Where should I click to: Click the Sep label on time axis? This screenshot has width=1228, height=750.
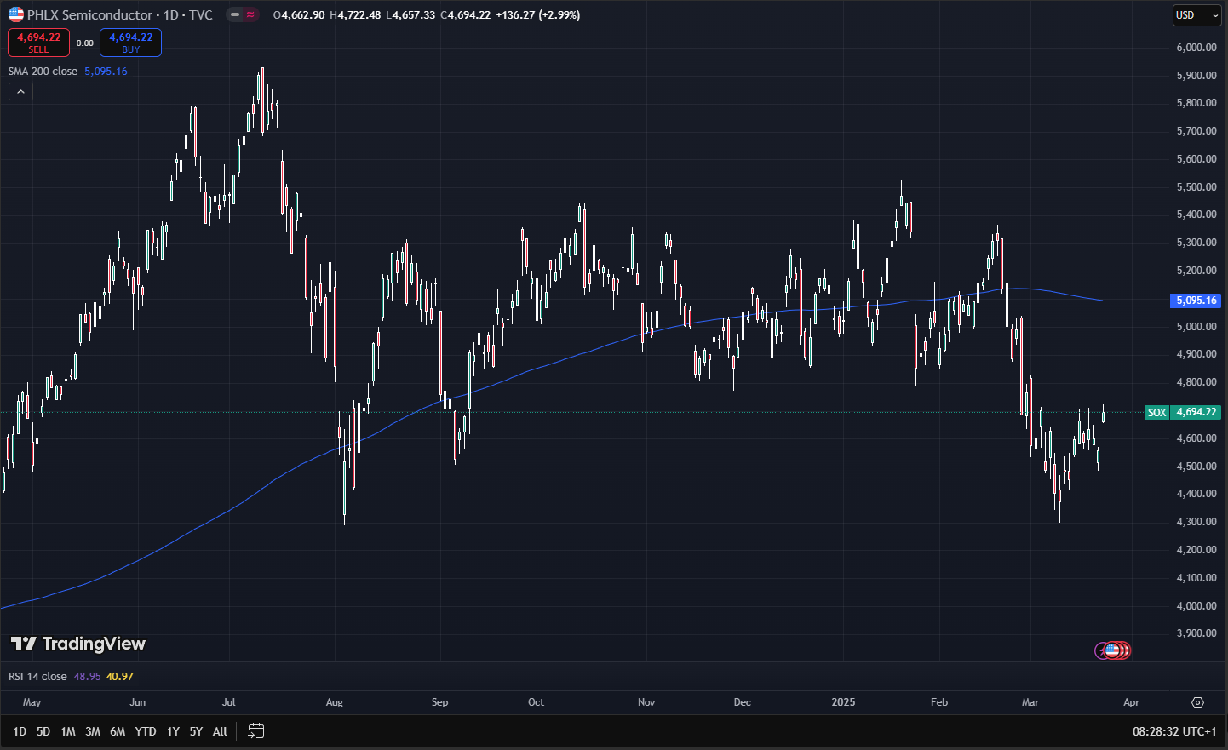coord(439,702)
